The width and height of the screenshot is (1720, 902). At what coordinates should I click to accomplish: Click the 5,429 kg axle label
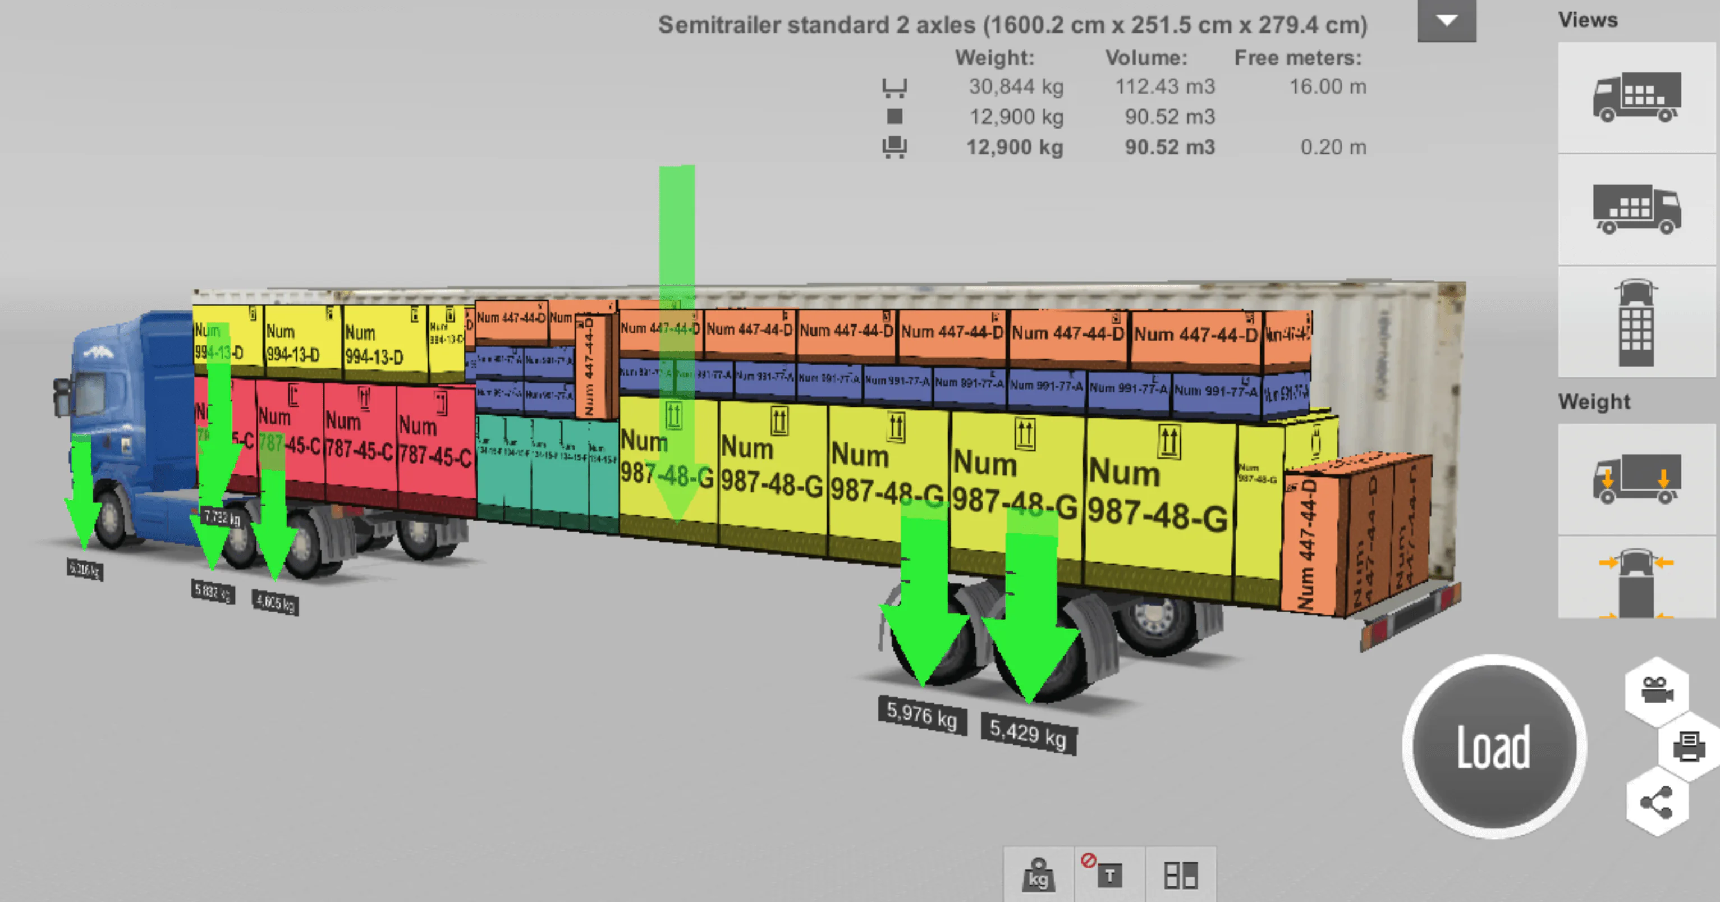1028,734
